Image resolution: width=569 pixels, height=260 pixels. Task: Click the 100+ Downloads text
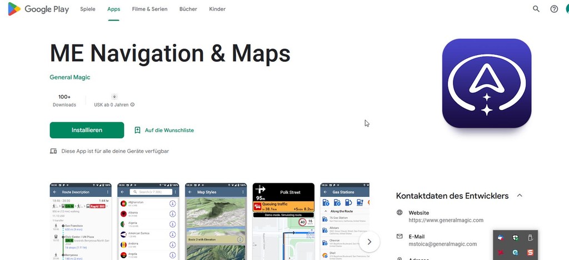(x=64, y=101)
